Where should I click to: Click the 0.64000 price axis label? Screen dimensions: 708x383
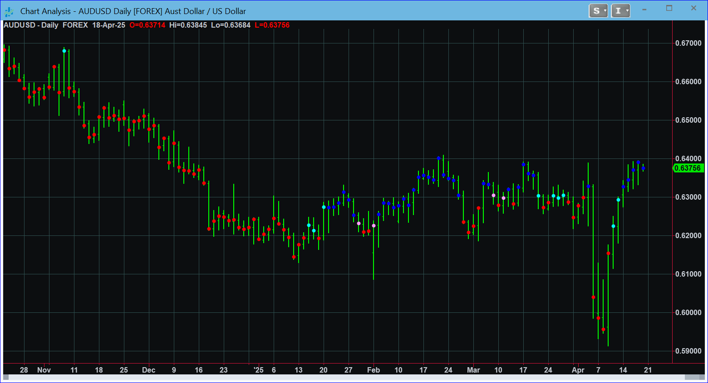point(688,159)
